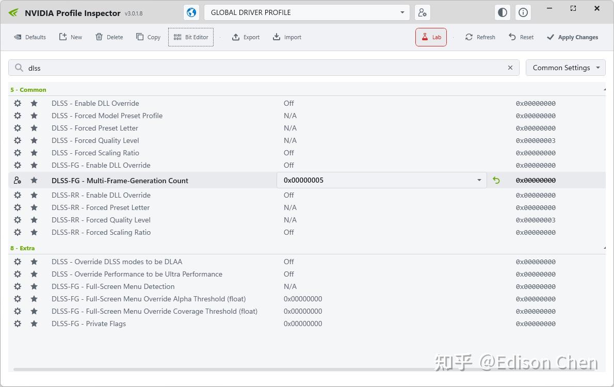The height and width of the screenshot is (387, 614).
Task: Toggle star of DLSS - Forced Preset Letter
Action: [34, 128]
